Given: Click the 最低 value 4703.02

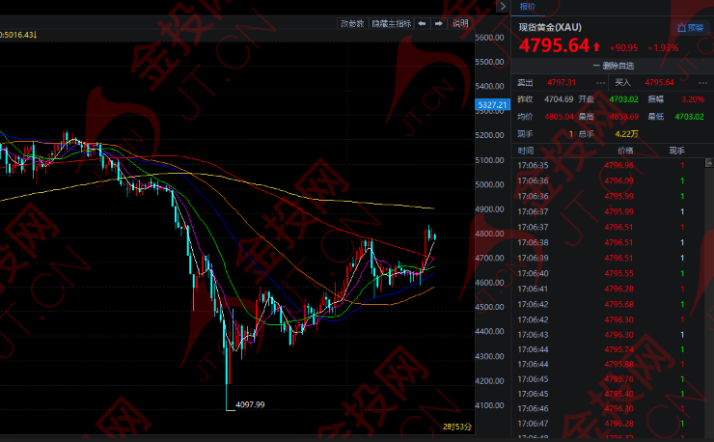Looking at the screenshot, I should 690,117.
